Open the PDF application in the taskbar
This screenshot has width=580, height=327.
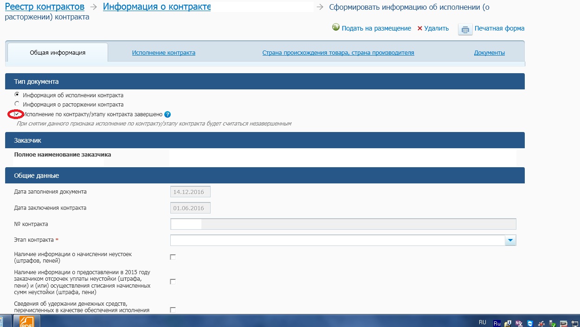[26, 321]
